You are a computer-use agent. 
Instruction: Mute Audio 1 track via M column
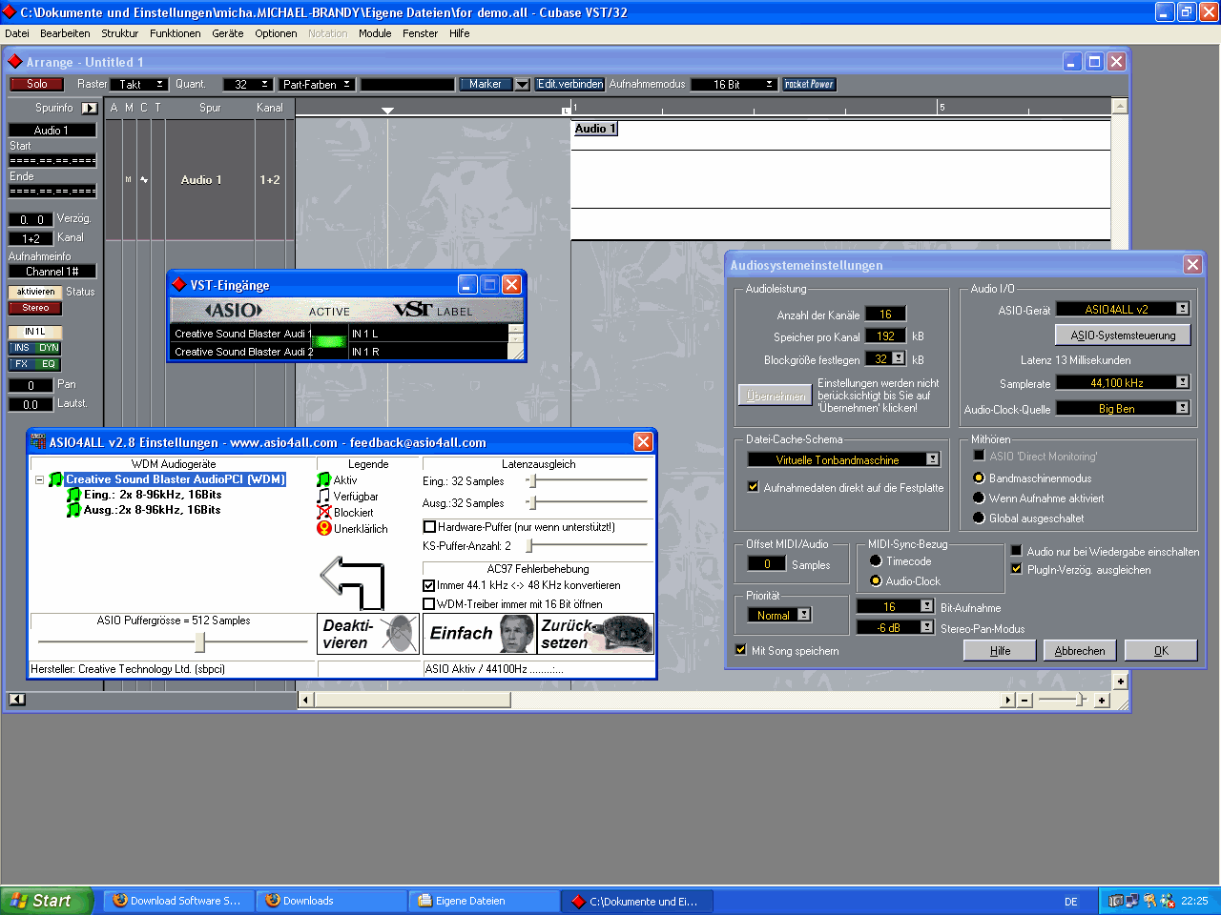point(129,179)
